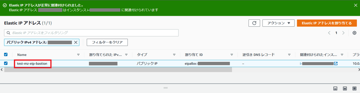Go to previous page arrow

tap(329, 33)
